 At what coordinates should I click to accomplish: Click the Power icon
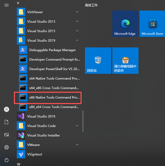pyautogui.click(x=7, y=160)
